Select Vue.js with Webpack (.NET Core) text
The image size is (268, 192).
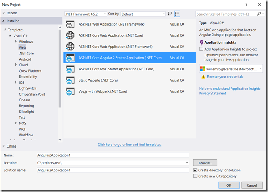(103, 91)
